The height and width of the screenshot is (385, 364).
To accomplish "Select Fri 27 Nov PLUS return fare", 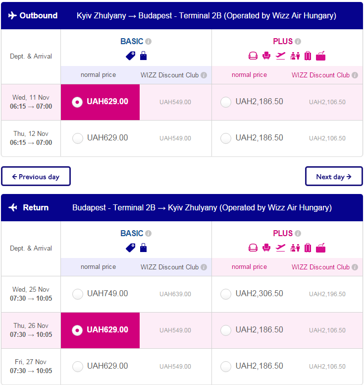I will [x=226, y=366].
